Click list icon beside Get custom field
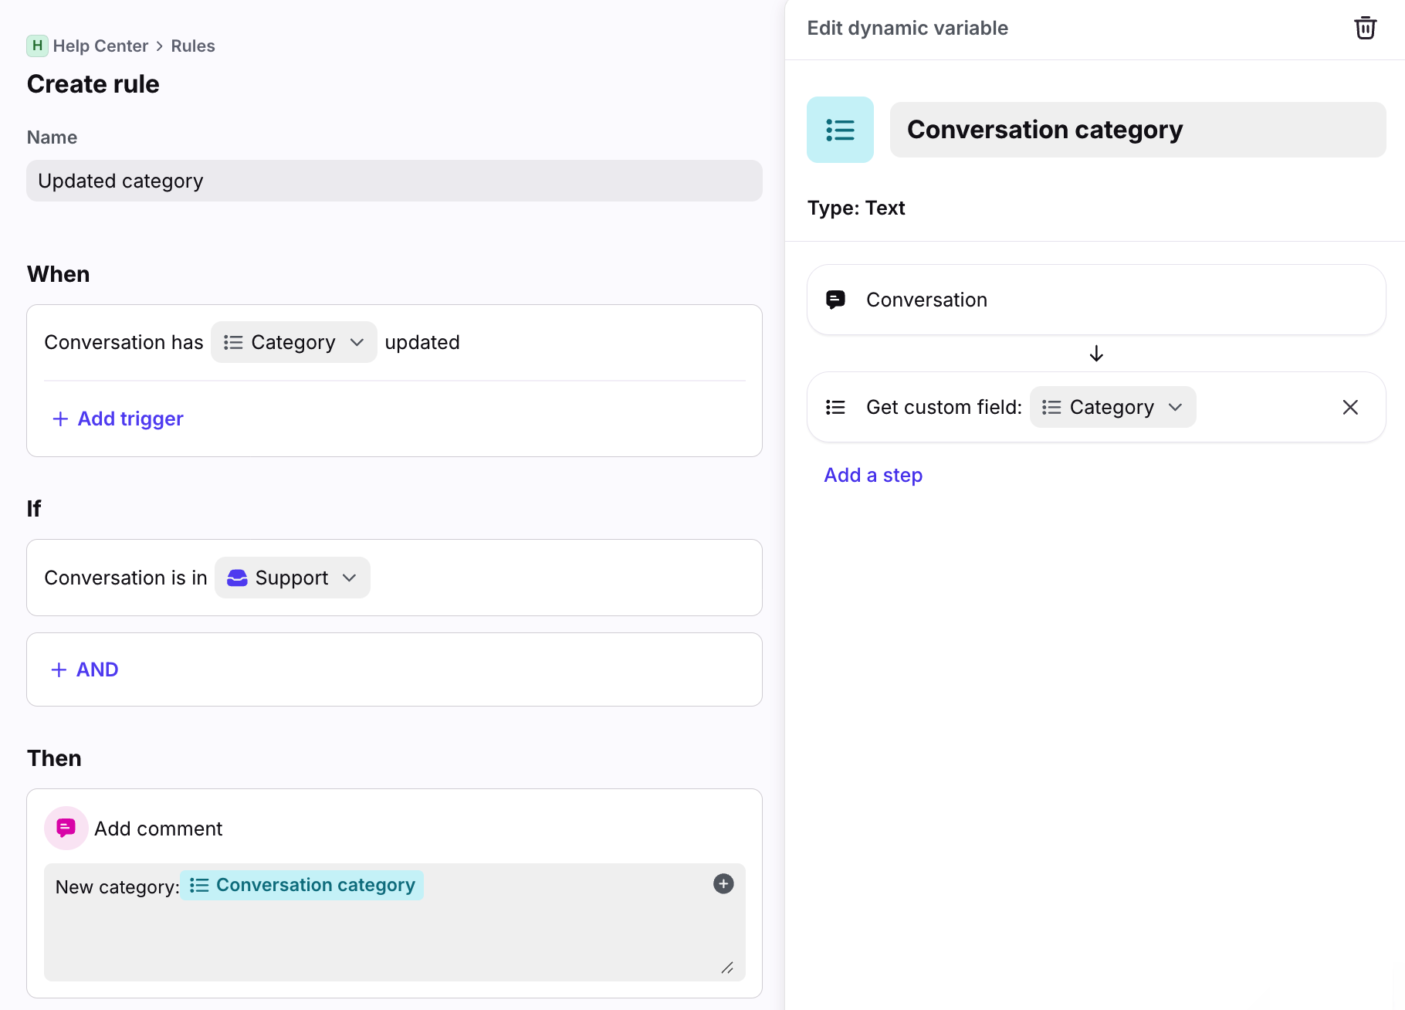 click(835, 407)
